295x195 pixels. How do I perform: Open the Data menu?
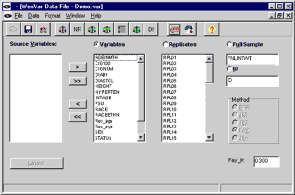(34, 16)
